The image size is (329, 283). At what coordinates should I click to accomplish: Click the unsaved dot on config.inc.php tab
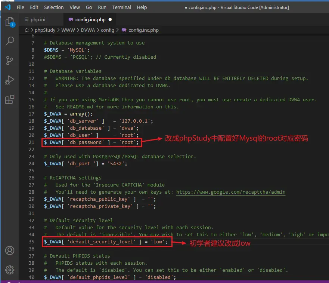coord(110,19)
